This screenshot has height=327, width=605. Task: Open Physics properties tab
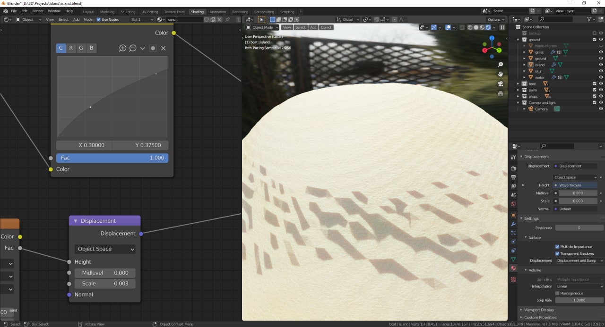coord(513,242)
